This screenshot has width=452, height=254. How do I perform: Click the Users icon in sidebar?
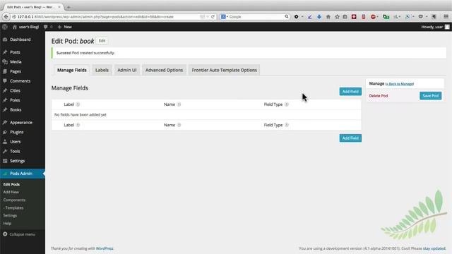click(5, 142)
